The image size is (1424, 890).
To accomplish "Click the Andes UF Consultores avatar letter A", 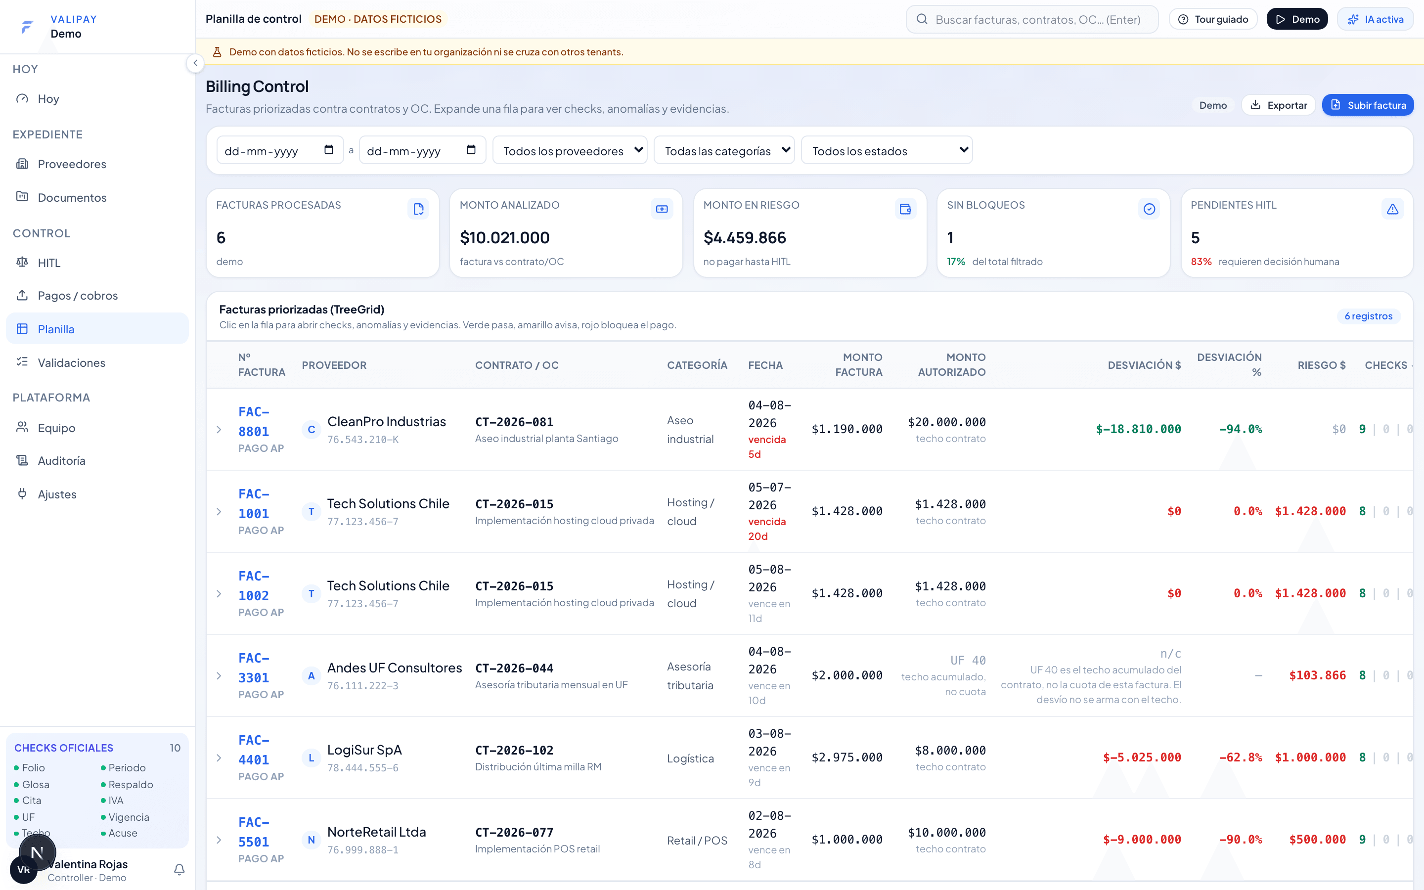I will (x=311, y=676).
